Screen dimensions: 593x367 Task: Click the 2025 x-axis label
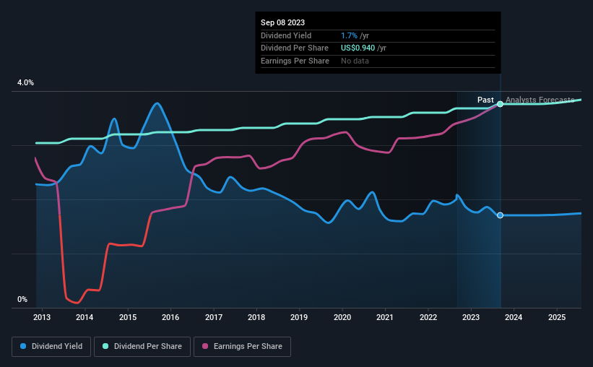pos(557,317)
